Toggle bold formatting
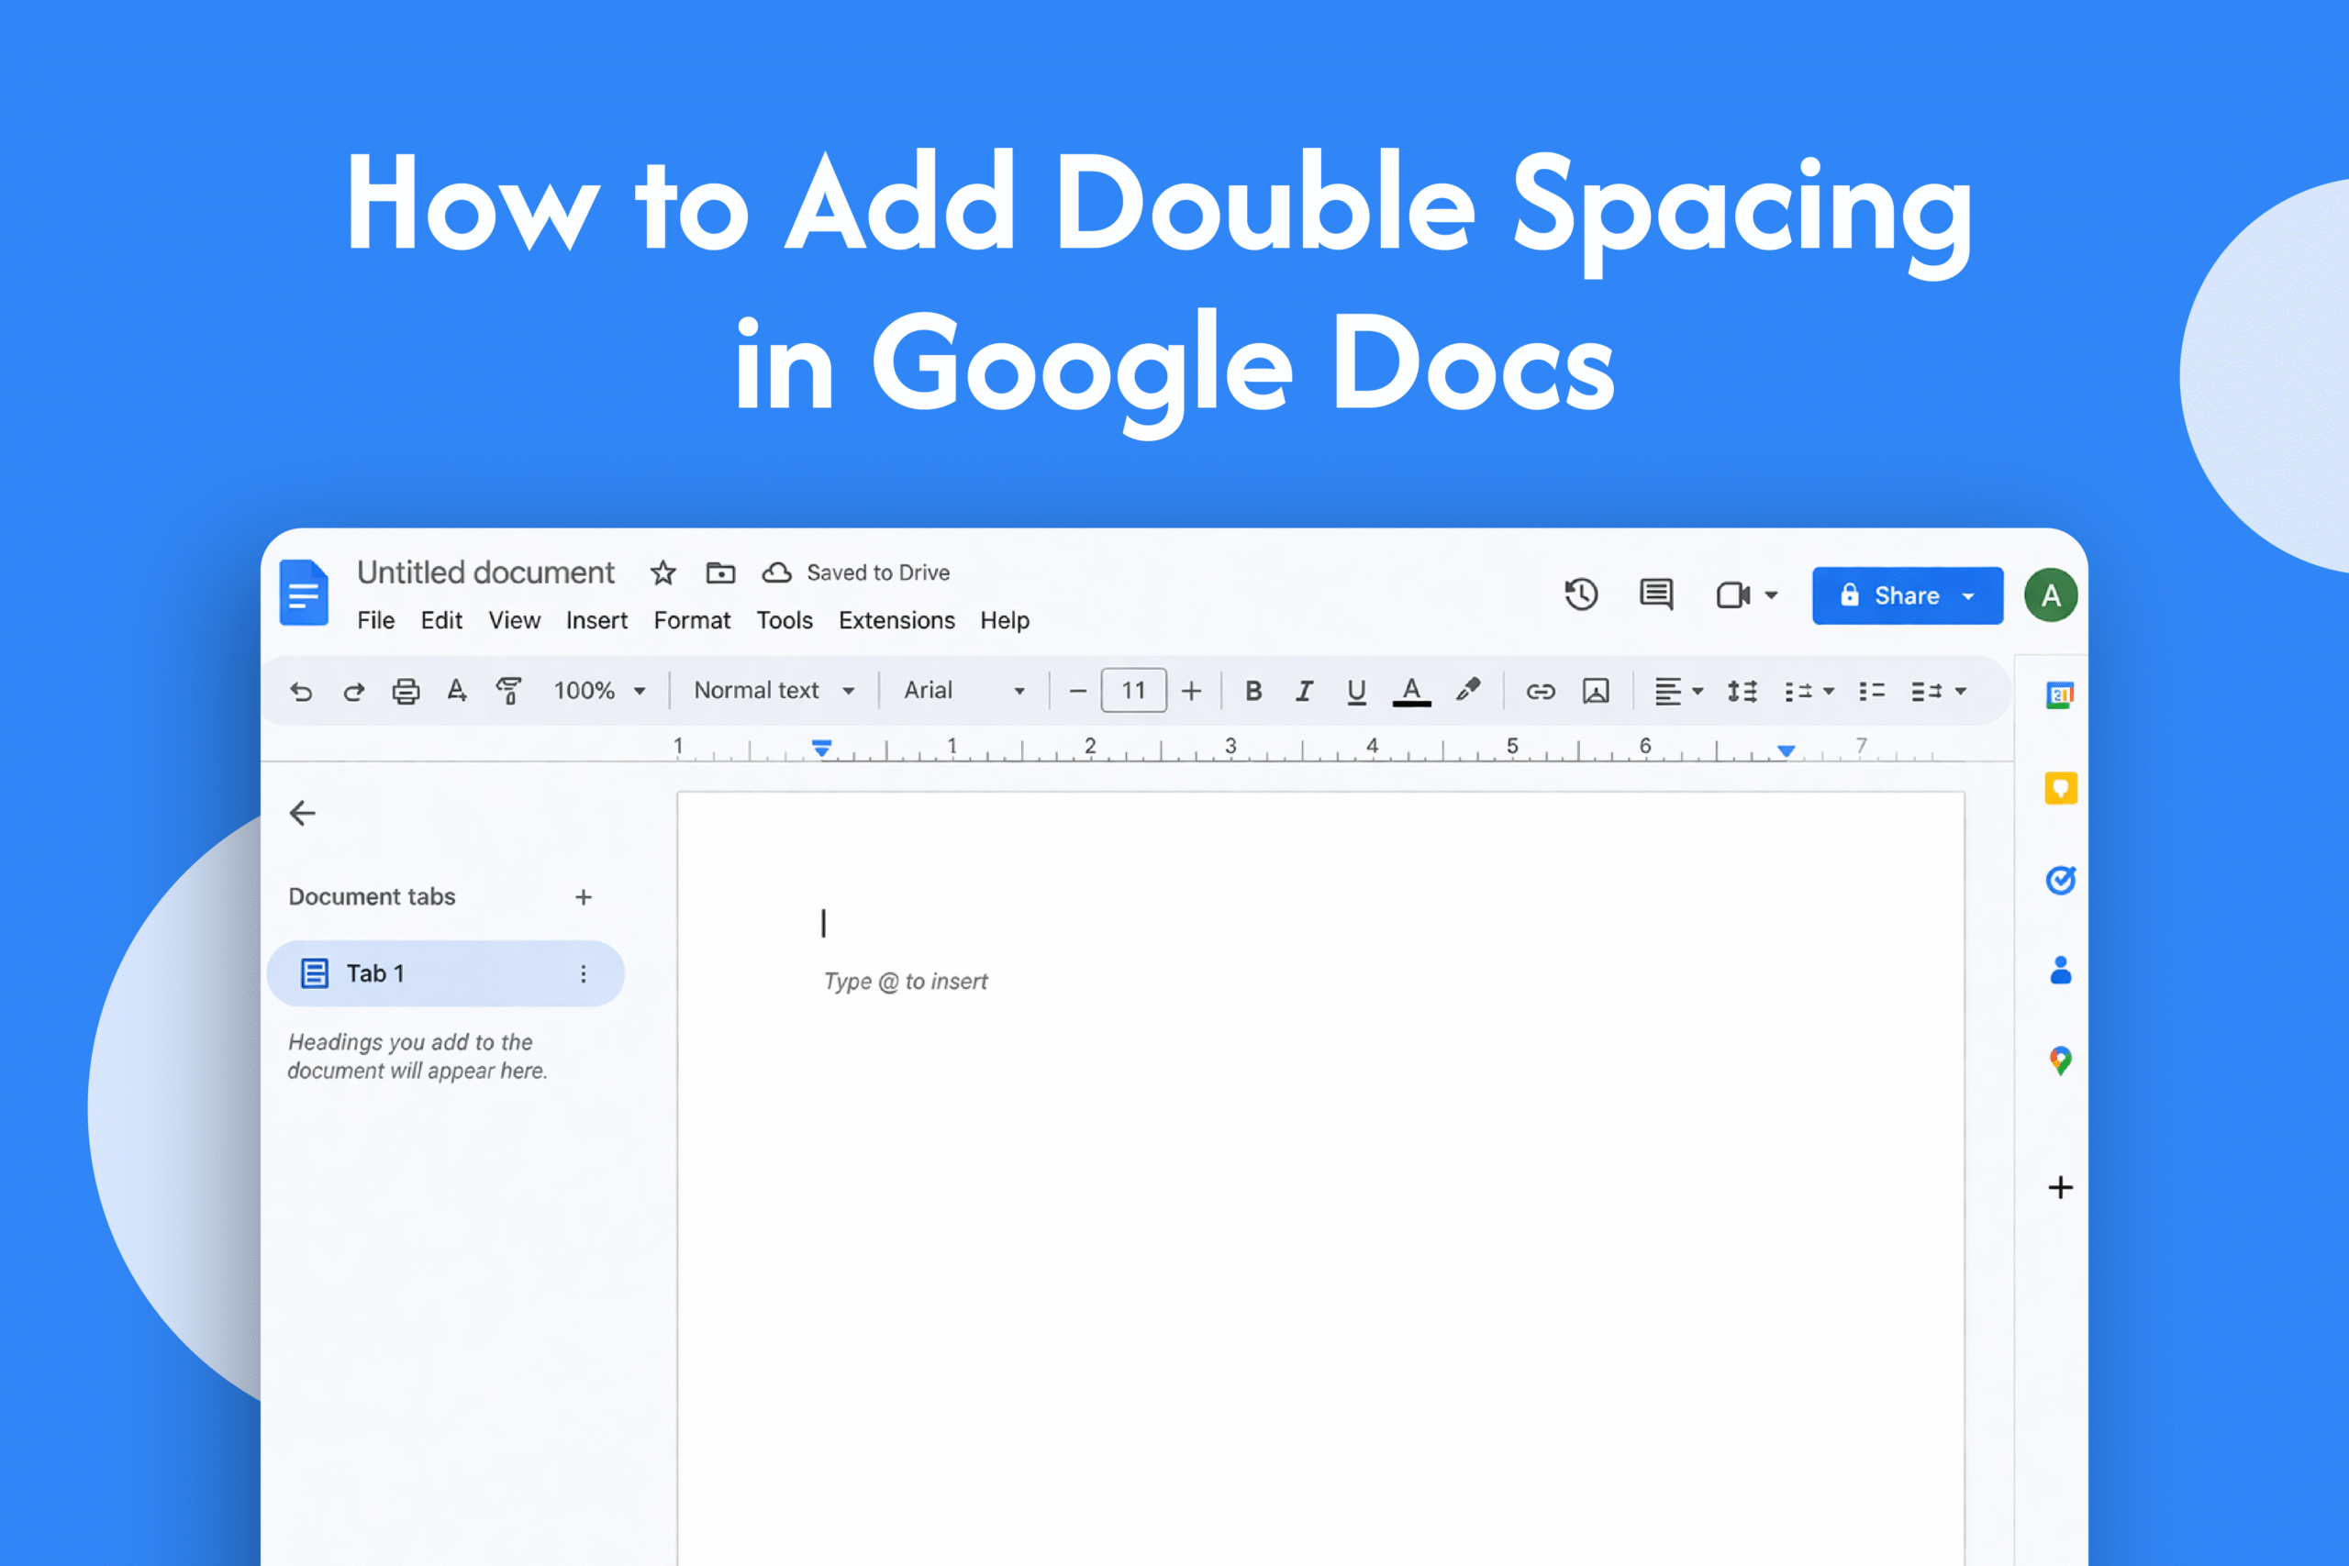 (x=1253, y=690)
